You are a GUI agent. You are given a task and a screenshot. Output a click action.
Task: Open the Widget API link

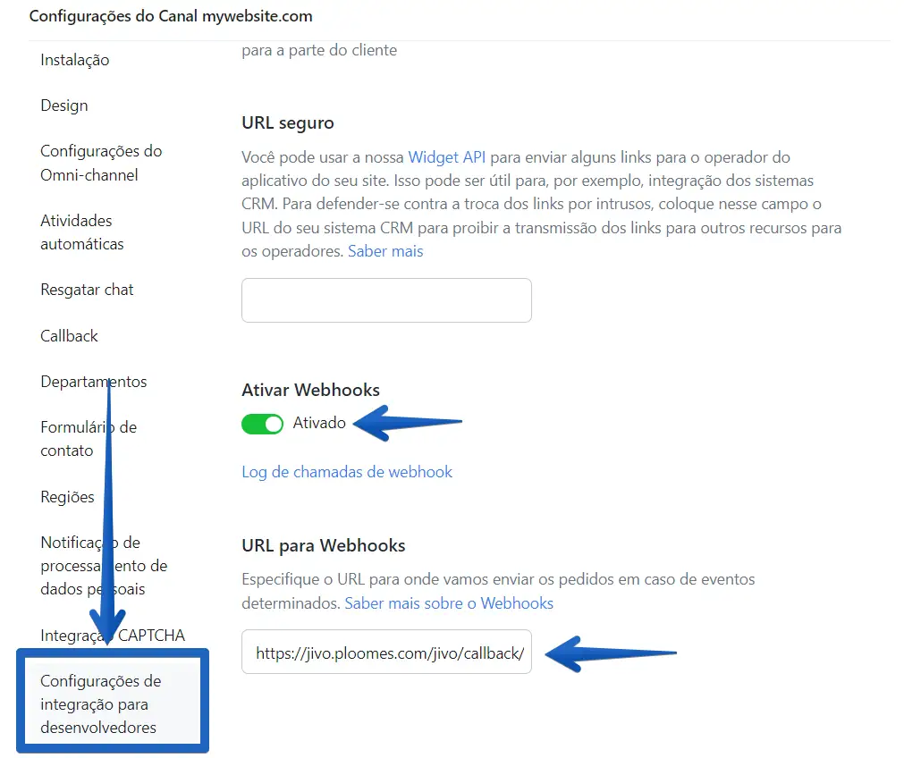(446, 157)
